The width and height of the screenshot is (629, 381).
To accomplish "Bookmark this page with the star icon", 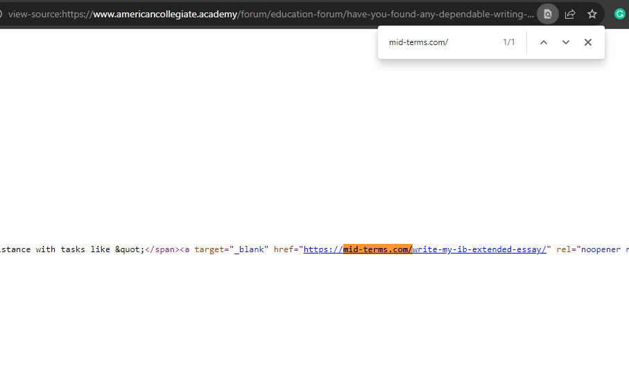I will tap(592, 15).
